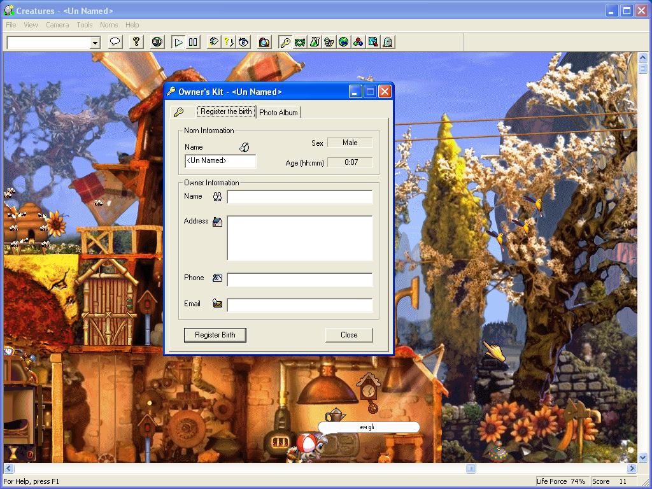
Task: Open the Camera menu
Action: (57, 25)
